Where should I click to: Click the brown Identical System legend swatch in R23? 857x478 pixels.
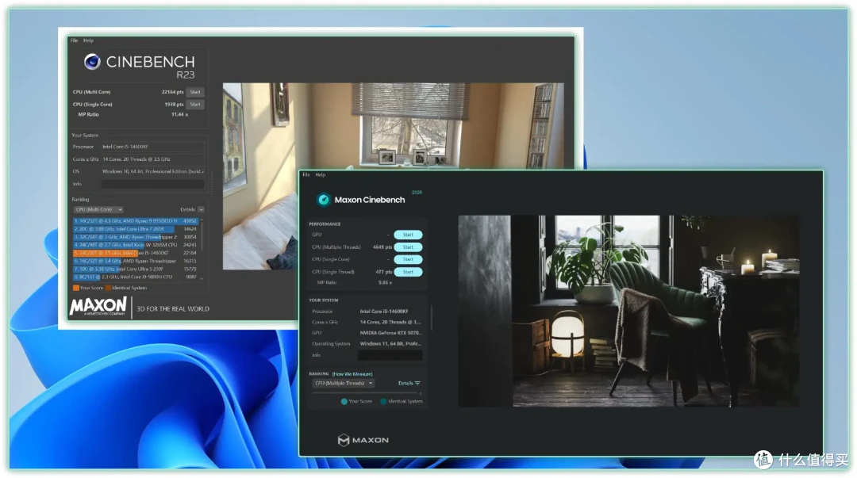[108, 288]
